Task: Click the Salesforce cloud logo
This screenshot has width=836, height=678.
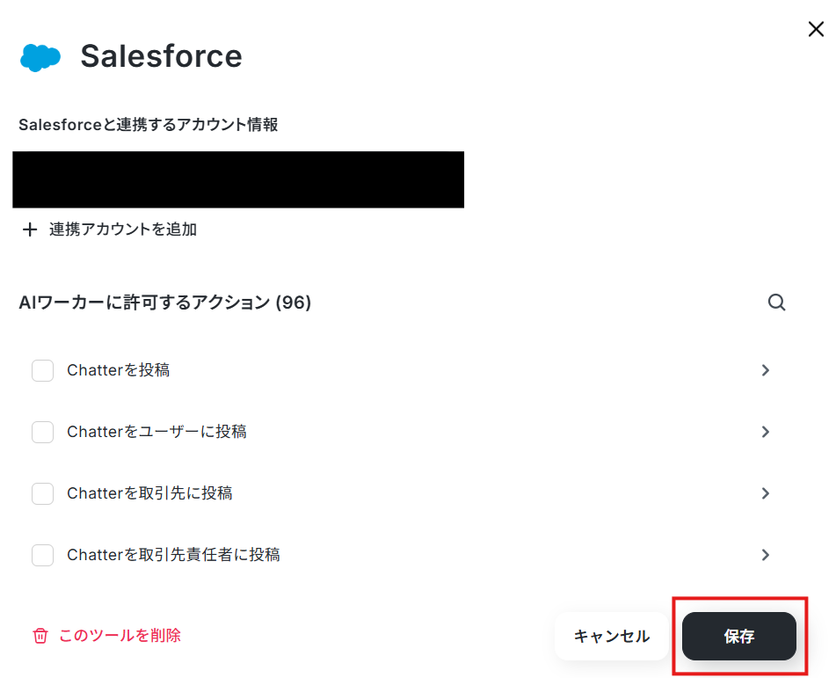Action: (x=40, y=57)
